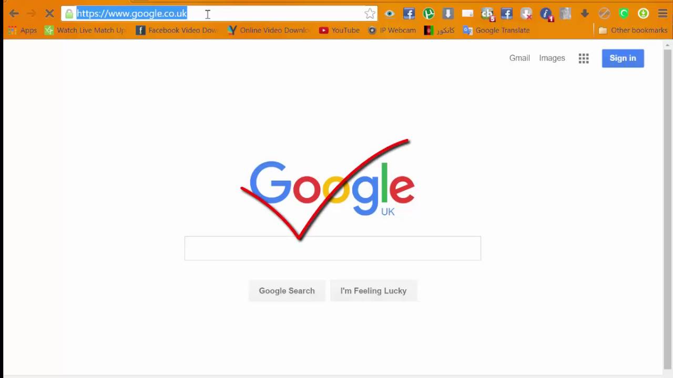Open the Google Translate bookmark
The width and height of the screenshot is (673, 378).
496,30
